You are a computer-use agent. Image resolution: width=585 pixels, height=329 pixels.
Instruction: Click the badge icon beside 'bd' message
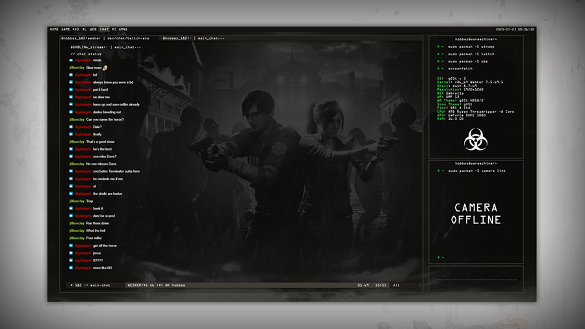71,75
